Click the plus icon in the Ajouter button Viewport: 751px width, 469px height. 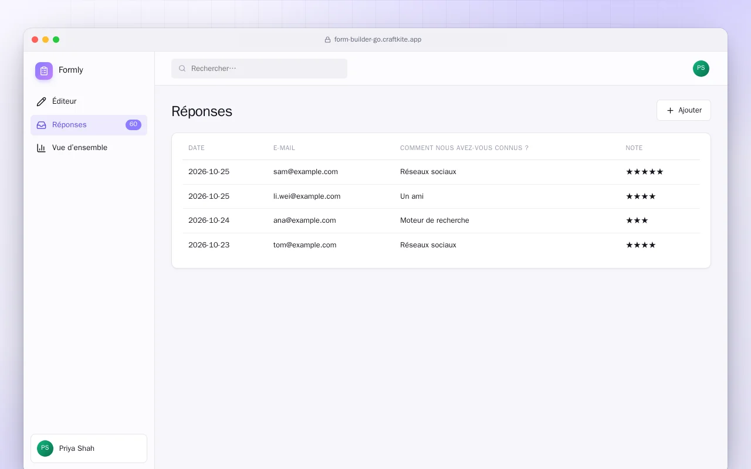pyautogui.click(x=670, y=110)
